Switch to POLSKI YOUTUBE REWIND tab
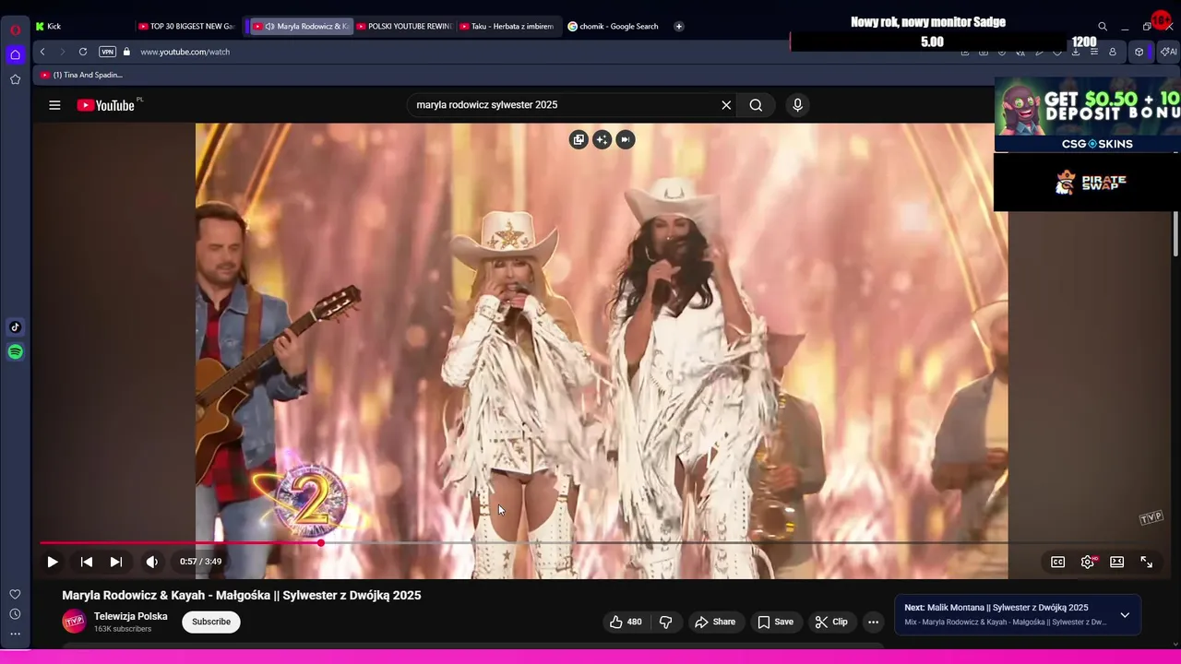The height and width of the screenshot is (664, 1181). 404,27
